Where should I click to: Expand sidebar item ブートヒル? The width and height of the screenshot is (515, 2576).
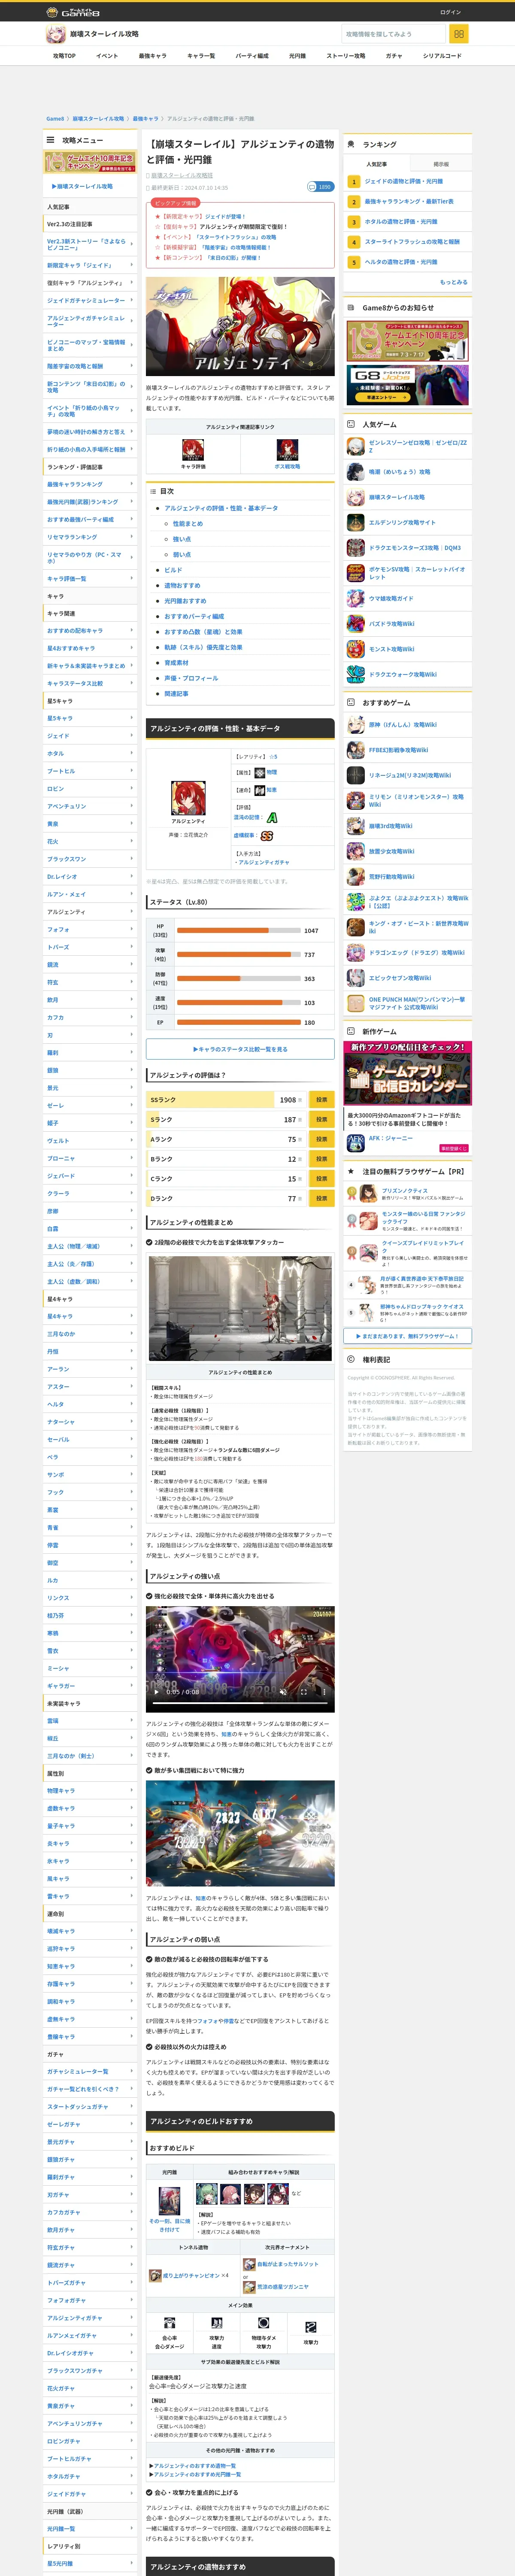(90, 771)
